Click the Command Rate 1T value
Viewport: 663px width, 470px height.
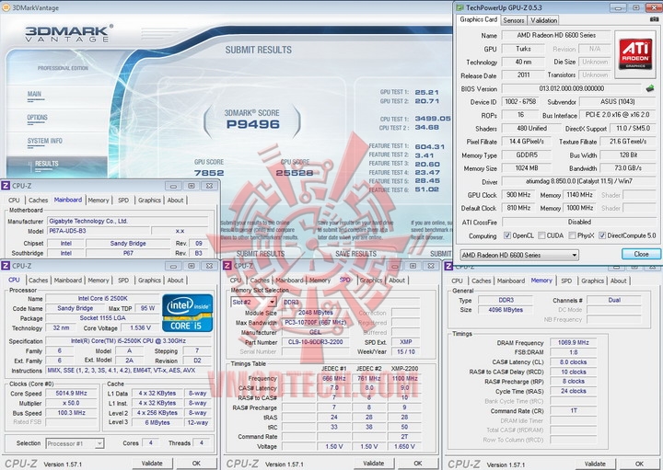[x=573, y=410]
